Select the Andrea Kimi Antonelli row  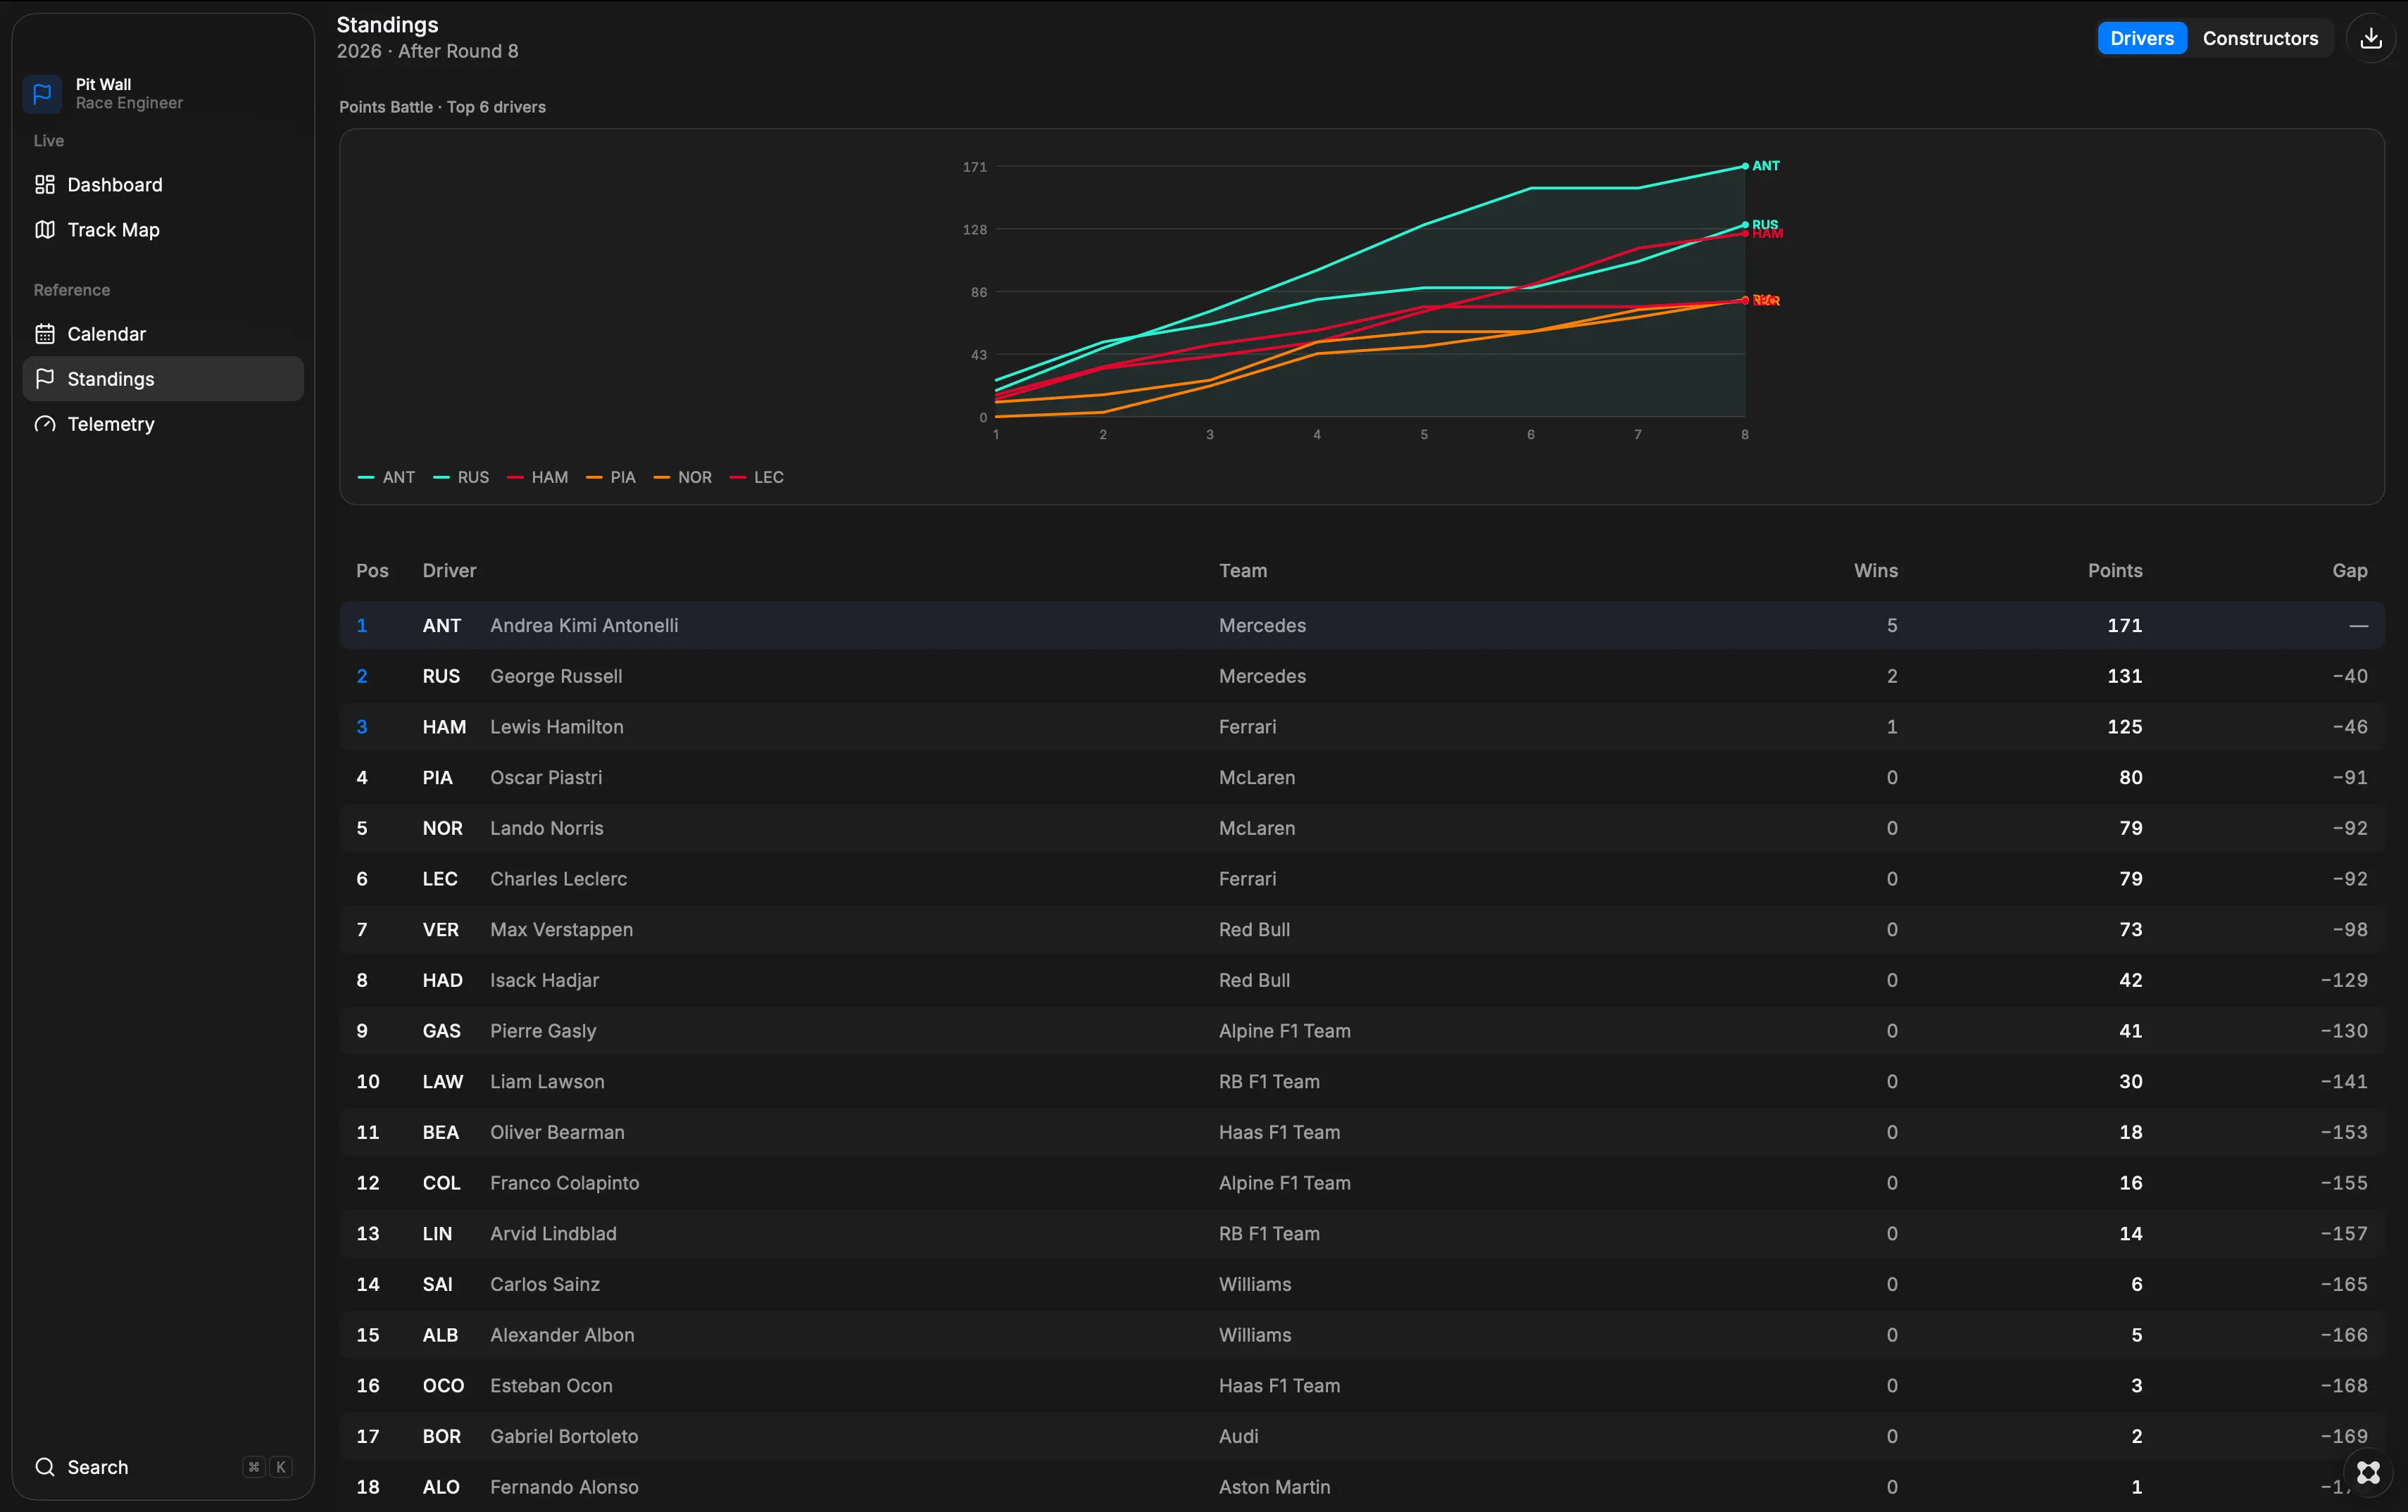click(x=1362, y=625)
